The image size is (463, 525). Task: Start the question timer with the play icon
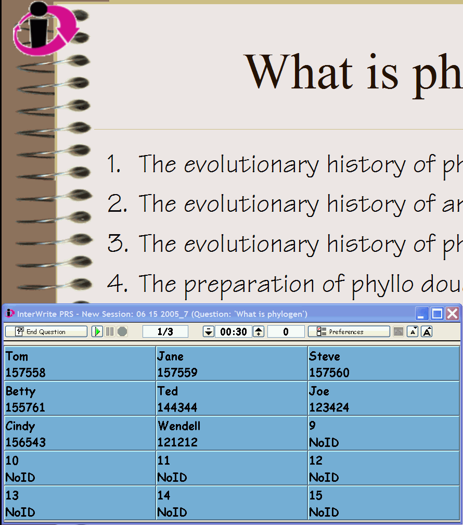tap(97, 331)
